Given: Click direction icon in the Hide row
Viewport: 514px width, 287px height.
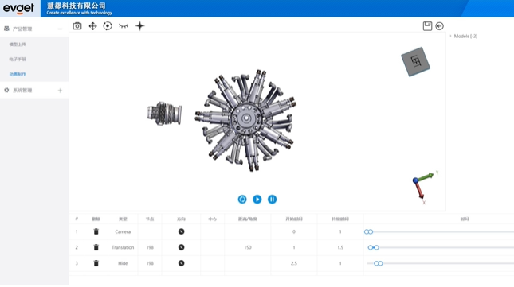Looking at the screenshot, I should coord(181,263).
